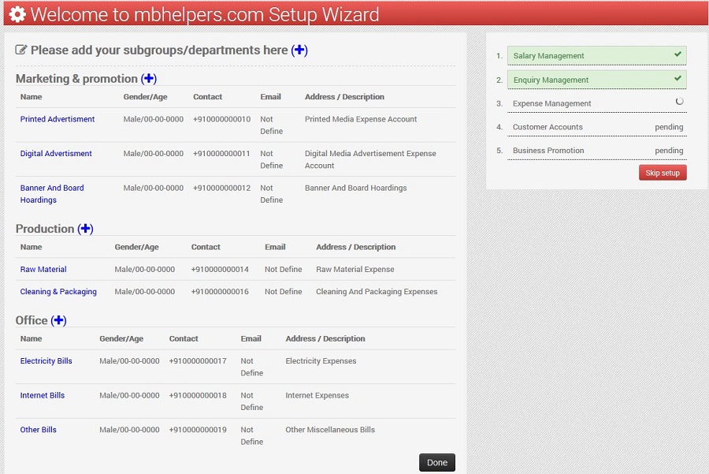Open Expense Management step
This screenshot has width=709, height=474.
[551, 103]
